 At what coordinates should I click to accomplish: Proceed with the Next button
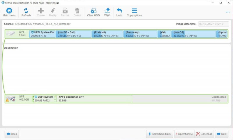[x=222, y=134]
